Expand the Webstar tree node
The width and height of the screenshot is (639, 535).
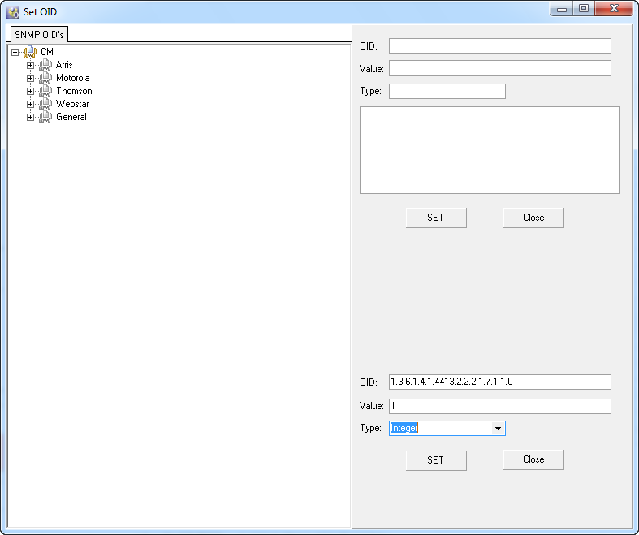[30, 104]
